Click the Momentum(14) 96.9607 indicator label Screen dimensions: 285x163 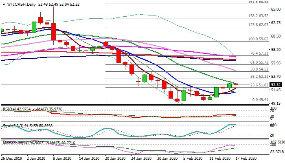(x=23, y=143)
